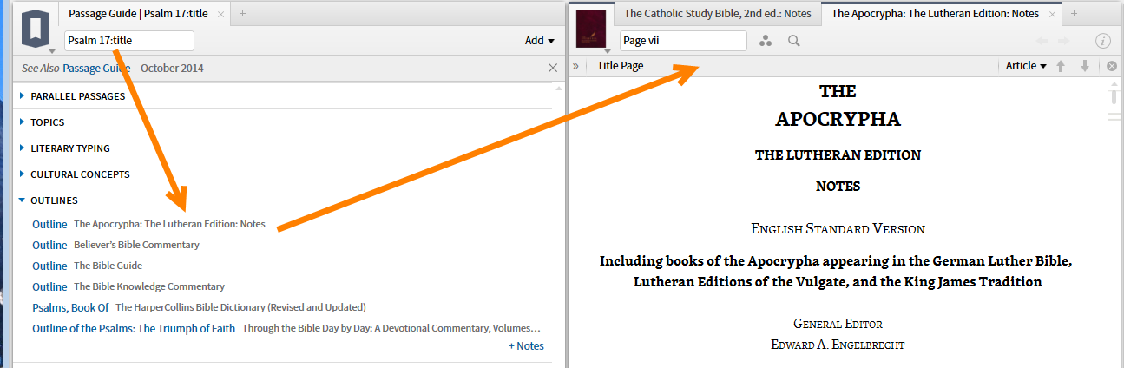Jump to next article with down arrow
The width and height of the screenshot is (1124, 368).
(x=1084, y=66)
